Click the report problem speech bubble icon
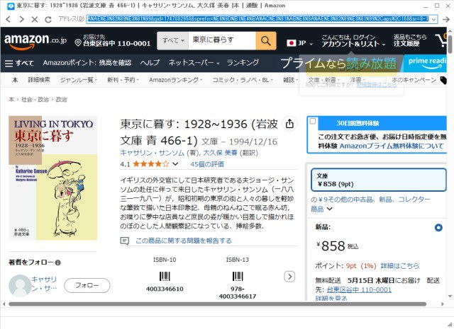The image size is (454, 329). pyautogui.click(x=125, y=241)
